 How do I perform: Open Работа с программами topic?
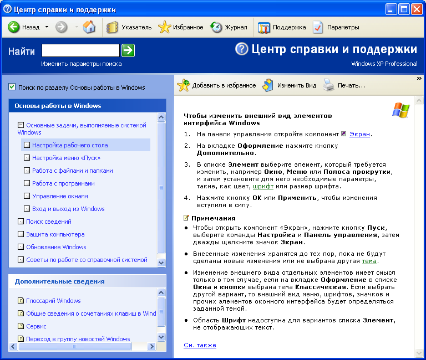(x=63, y=183)
